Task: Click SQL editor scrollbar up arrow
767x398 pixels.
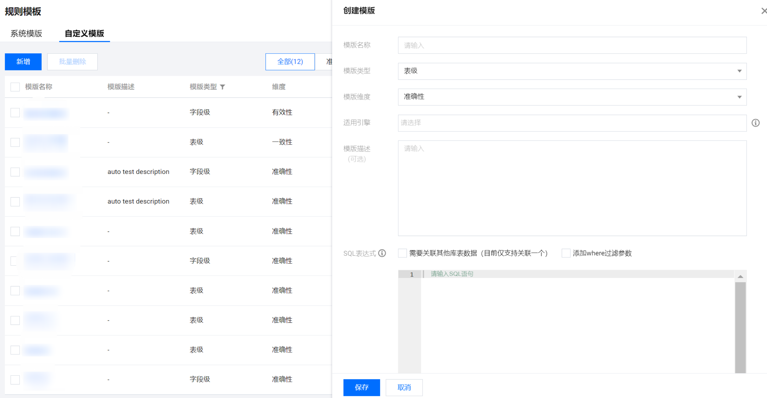Action: pos(740,277)
